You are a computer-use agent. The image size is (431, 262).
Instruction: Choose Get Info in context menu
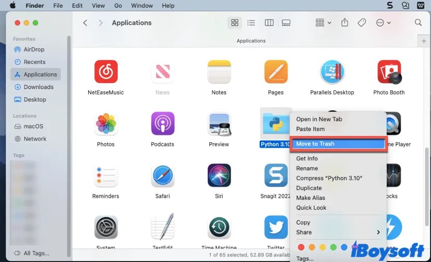(x=338, y=158)
